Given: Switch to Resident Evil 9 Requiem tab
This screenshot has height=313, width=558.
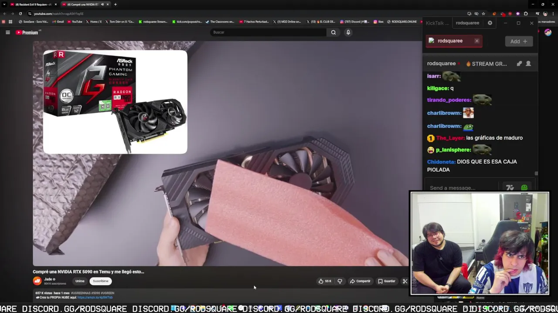Looking at the screenshot, I should pos(33,4).
